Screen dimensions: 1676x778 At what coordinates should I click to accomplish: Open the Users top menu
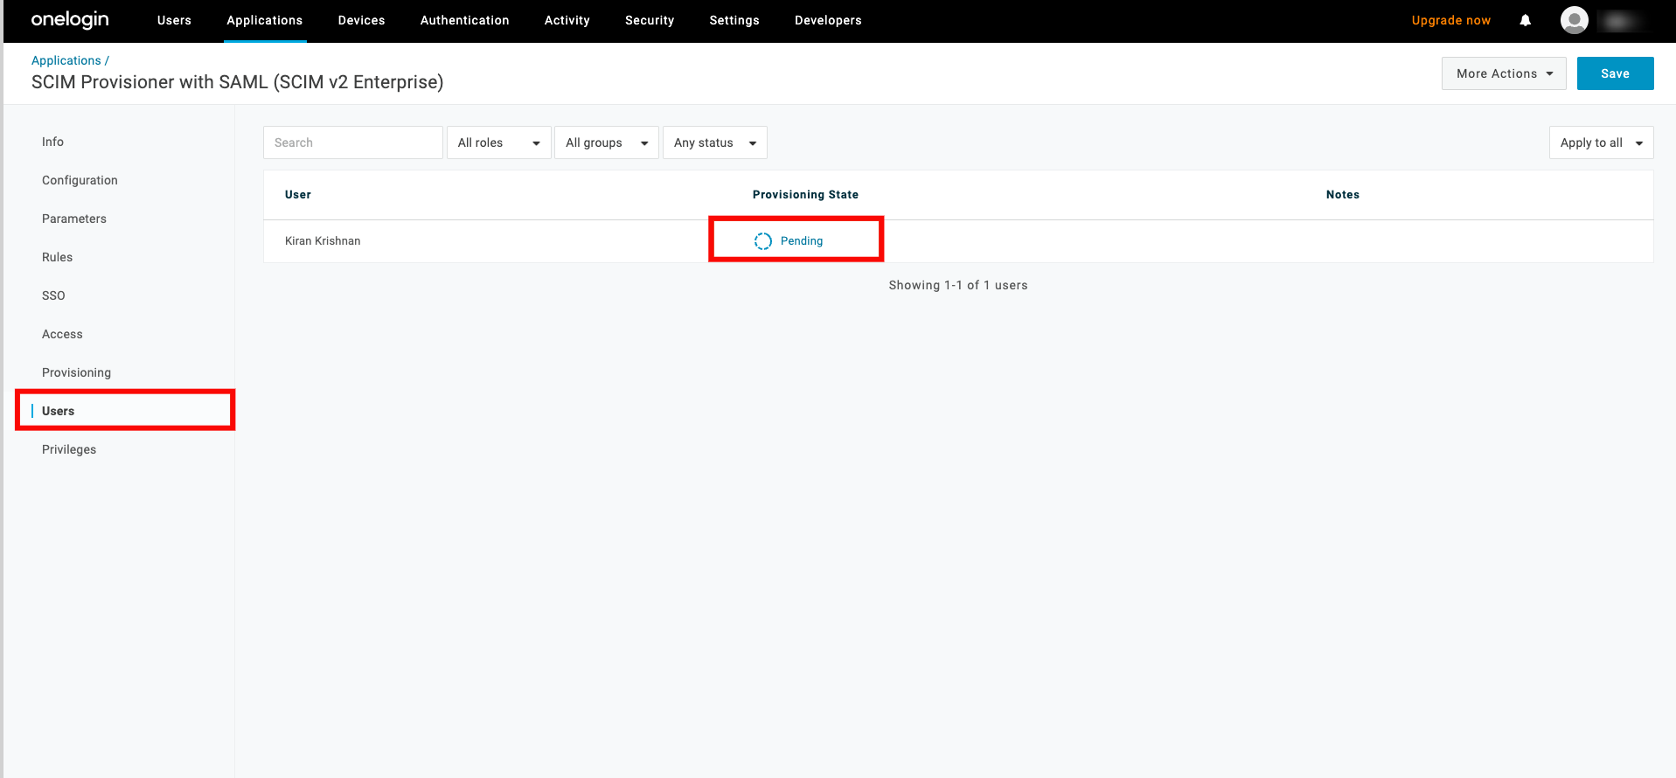pyautogui.click(x=174, y=20)
